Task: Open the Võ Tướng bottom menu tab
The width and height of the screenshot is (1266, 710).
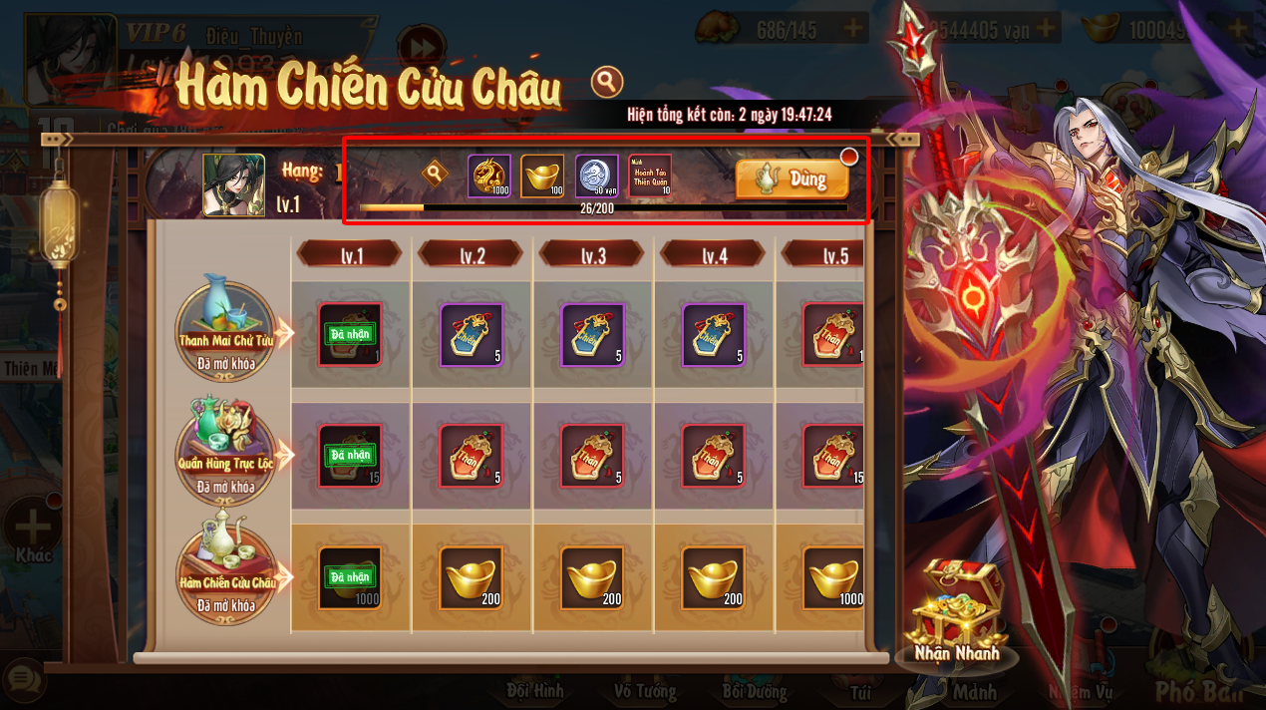Action: click(645, 690)
